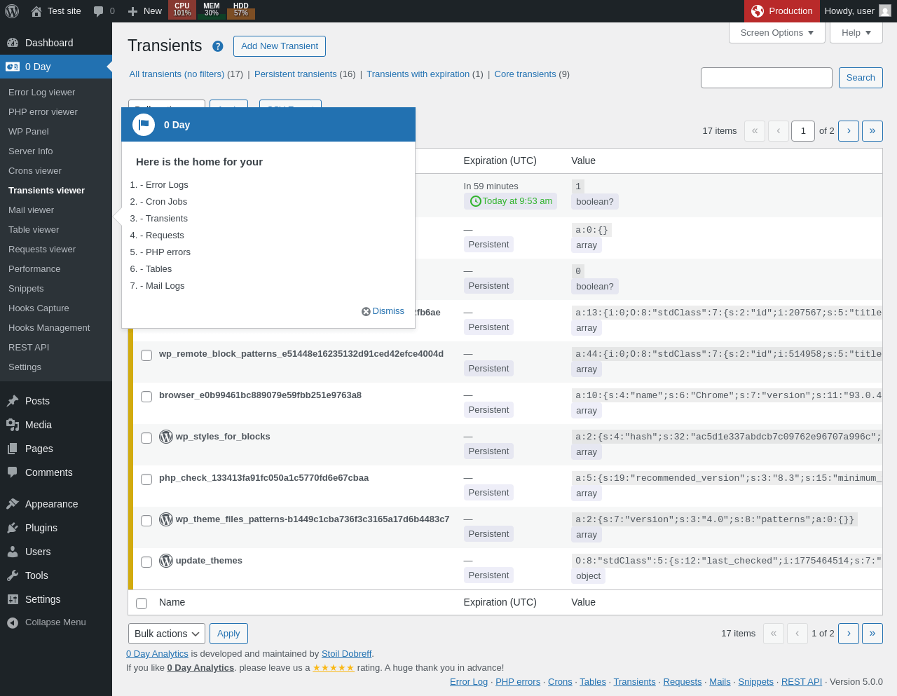Filter by Core transients
897x696 pixels.
click(x=525, y=74)
